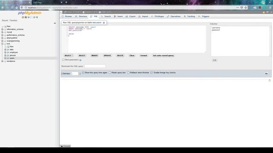Open the phpMyAdmin documentation help icon

(x=29, y=17)
